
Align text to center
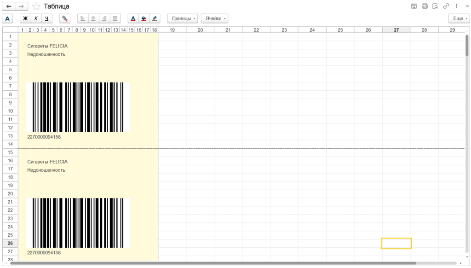click(93, 18)
